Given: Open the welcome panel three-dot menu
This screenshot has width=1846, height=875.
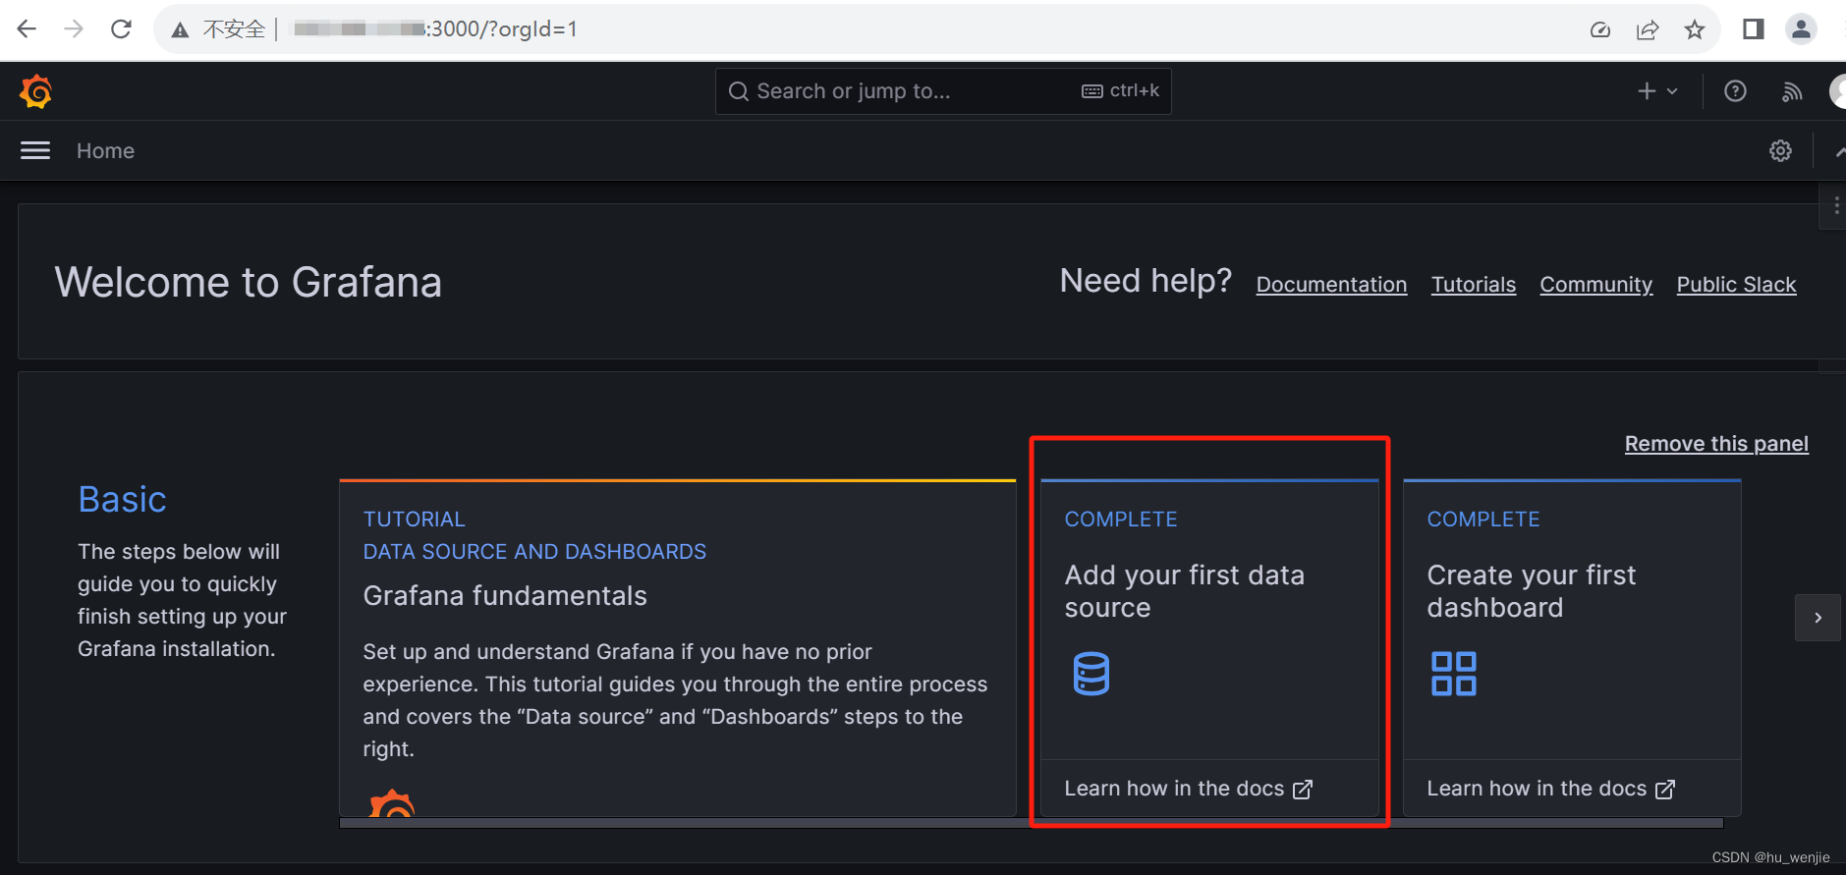Looking at the screenshot, I should tap(1835, 206).
